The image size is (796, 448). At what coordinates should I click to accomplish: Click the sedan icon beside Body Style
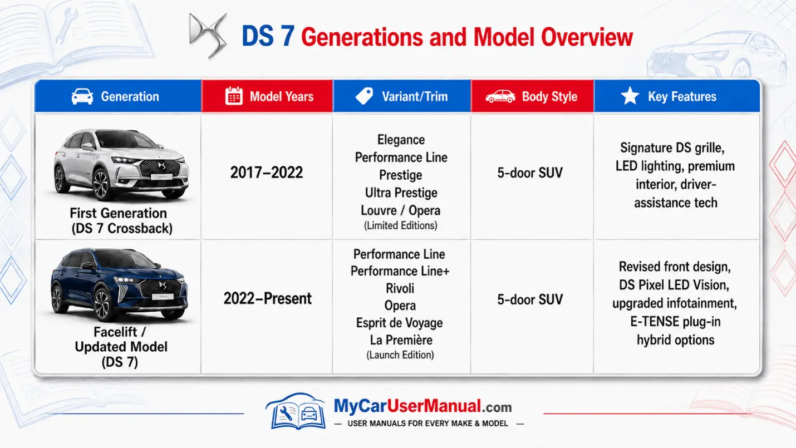tap(500, 96)
